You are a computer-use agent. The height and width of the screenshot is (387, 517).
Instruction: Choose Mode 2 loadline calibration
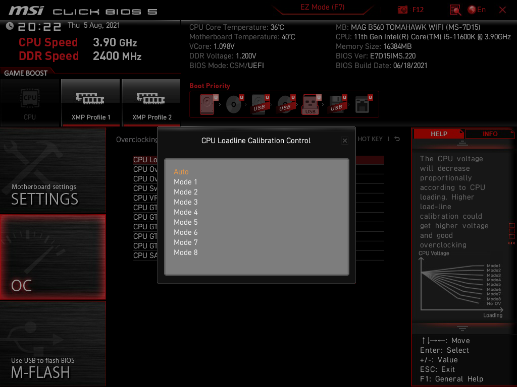[x=185, y=192]
